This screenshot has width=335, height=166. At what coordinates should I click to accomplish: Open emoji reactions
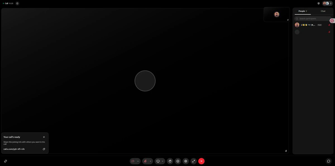[x=178, y=161]
